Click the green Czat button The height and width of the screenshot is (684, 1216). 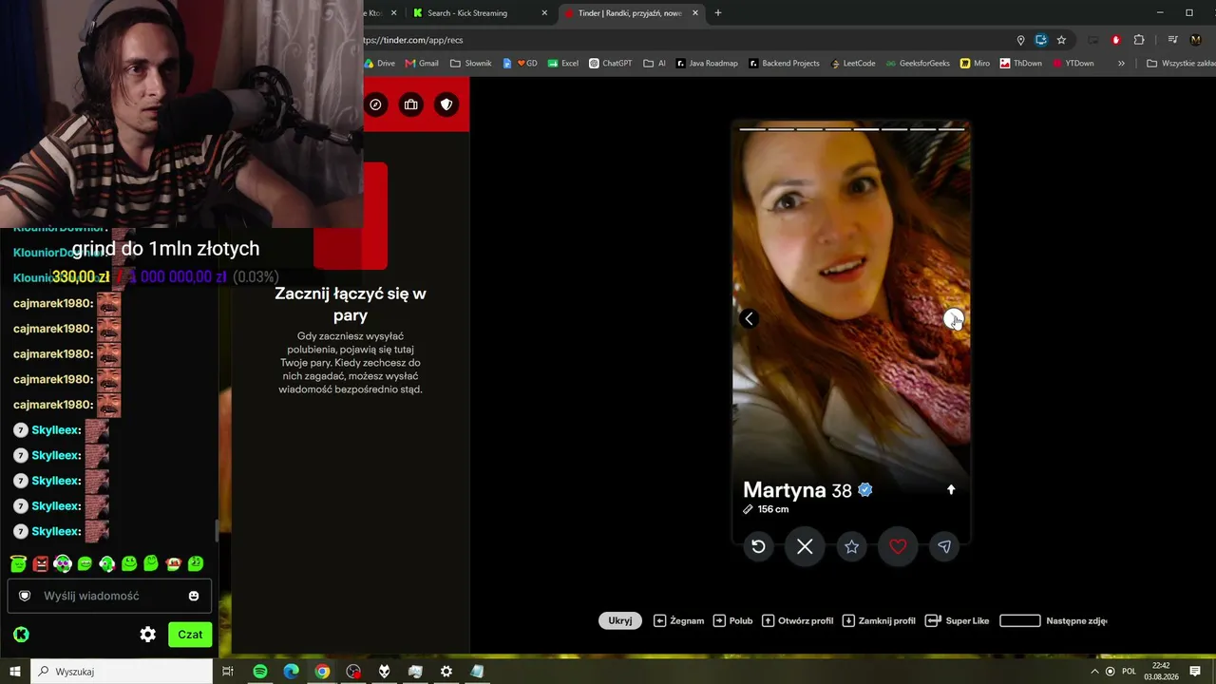click(190, 635)
